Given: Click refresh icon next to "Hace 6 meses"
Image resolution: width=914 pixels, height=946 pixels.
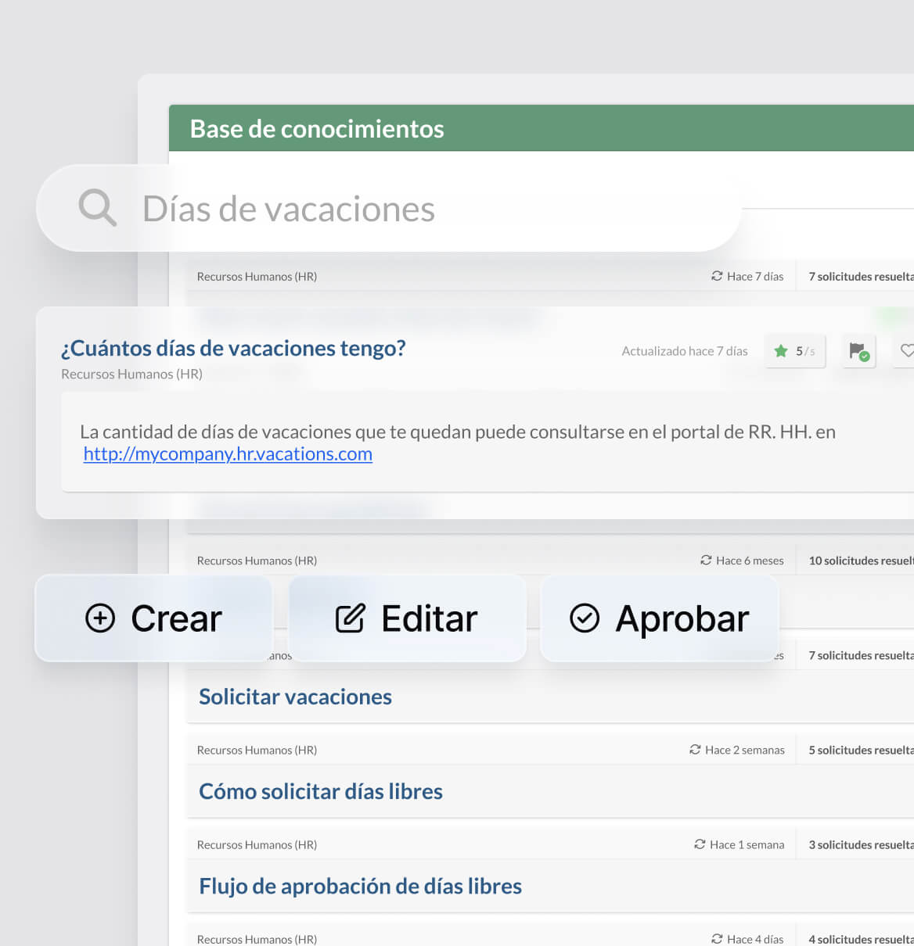Looking at the screenshot, I should point(706,561).
